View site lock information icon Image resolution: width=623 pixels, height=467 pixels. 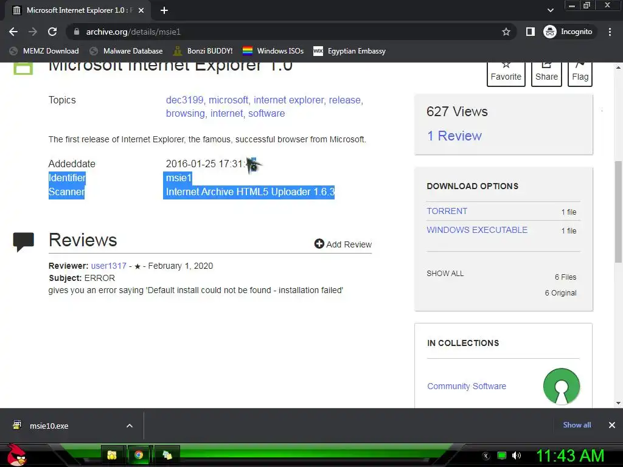pyautogui.click(x=77, y=32)
